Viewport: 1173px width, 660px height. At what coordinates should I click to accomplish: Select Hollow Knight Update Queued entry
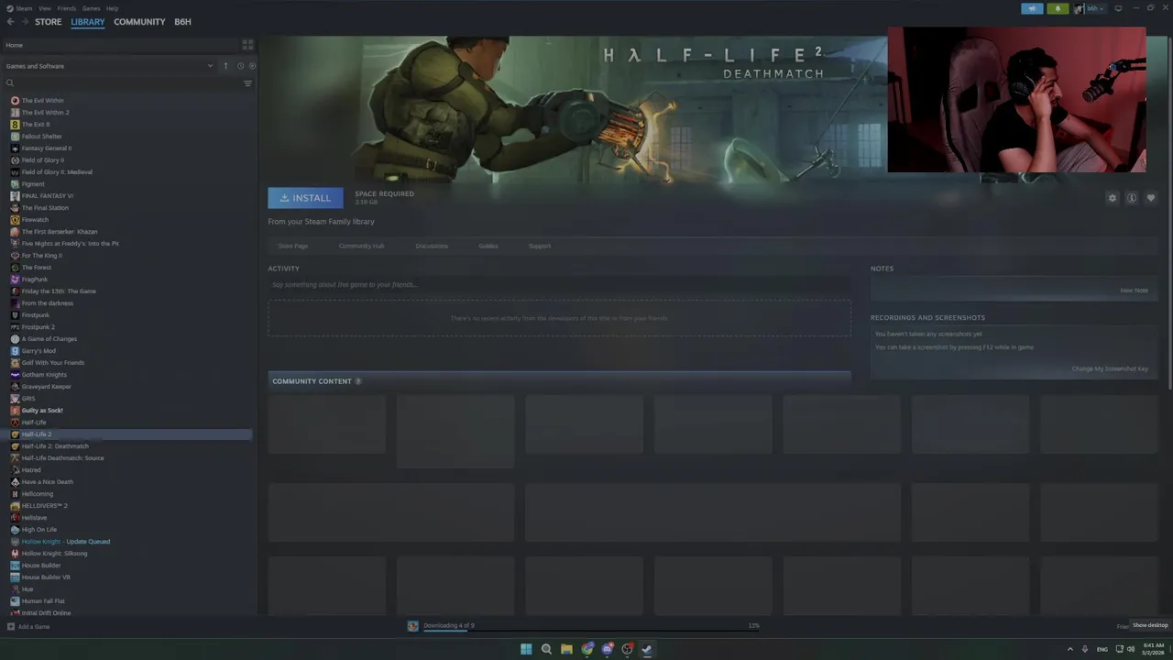(x=66, y=542)
